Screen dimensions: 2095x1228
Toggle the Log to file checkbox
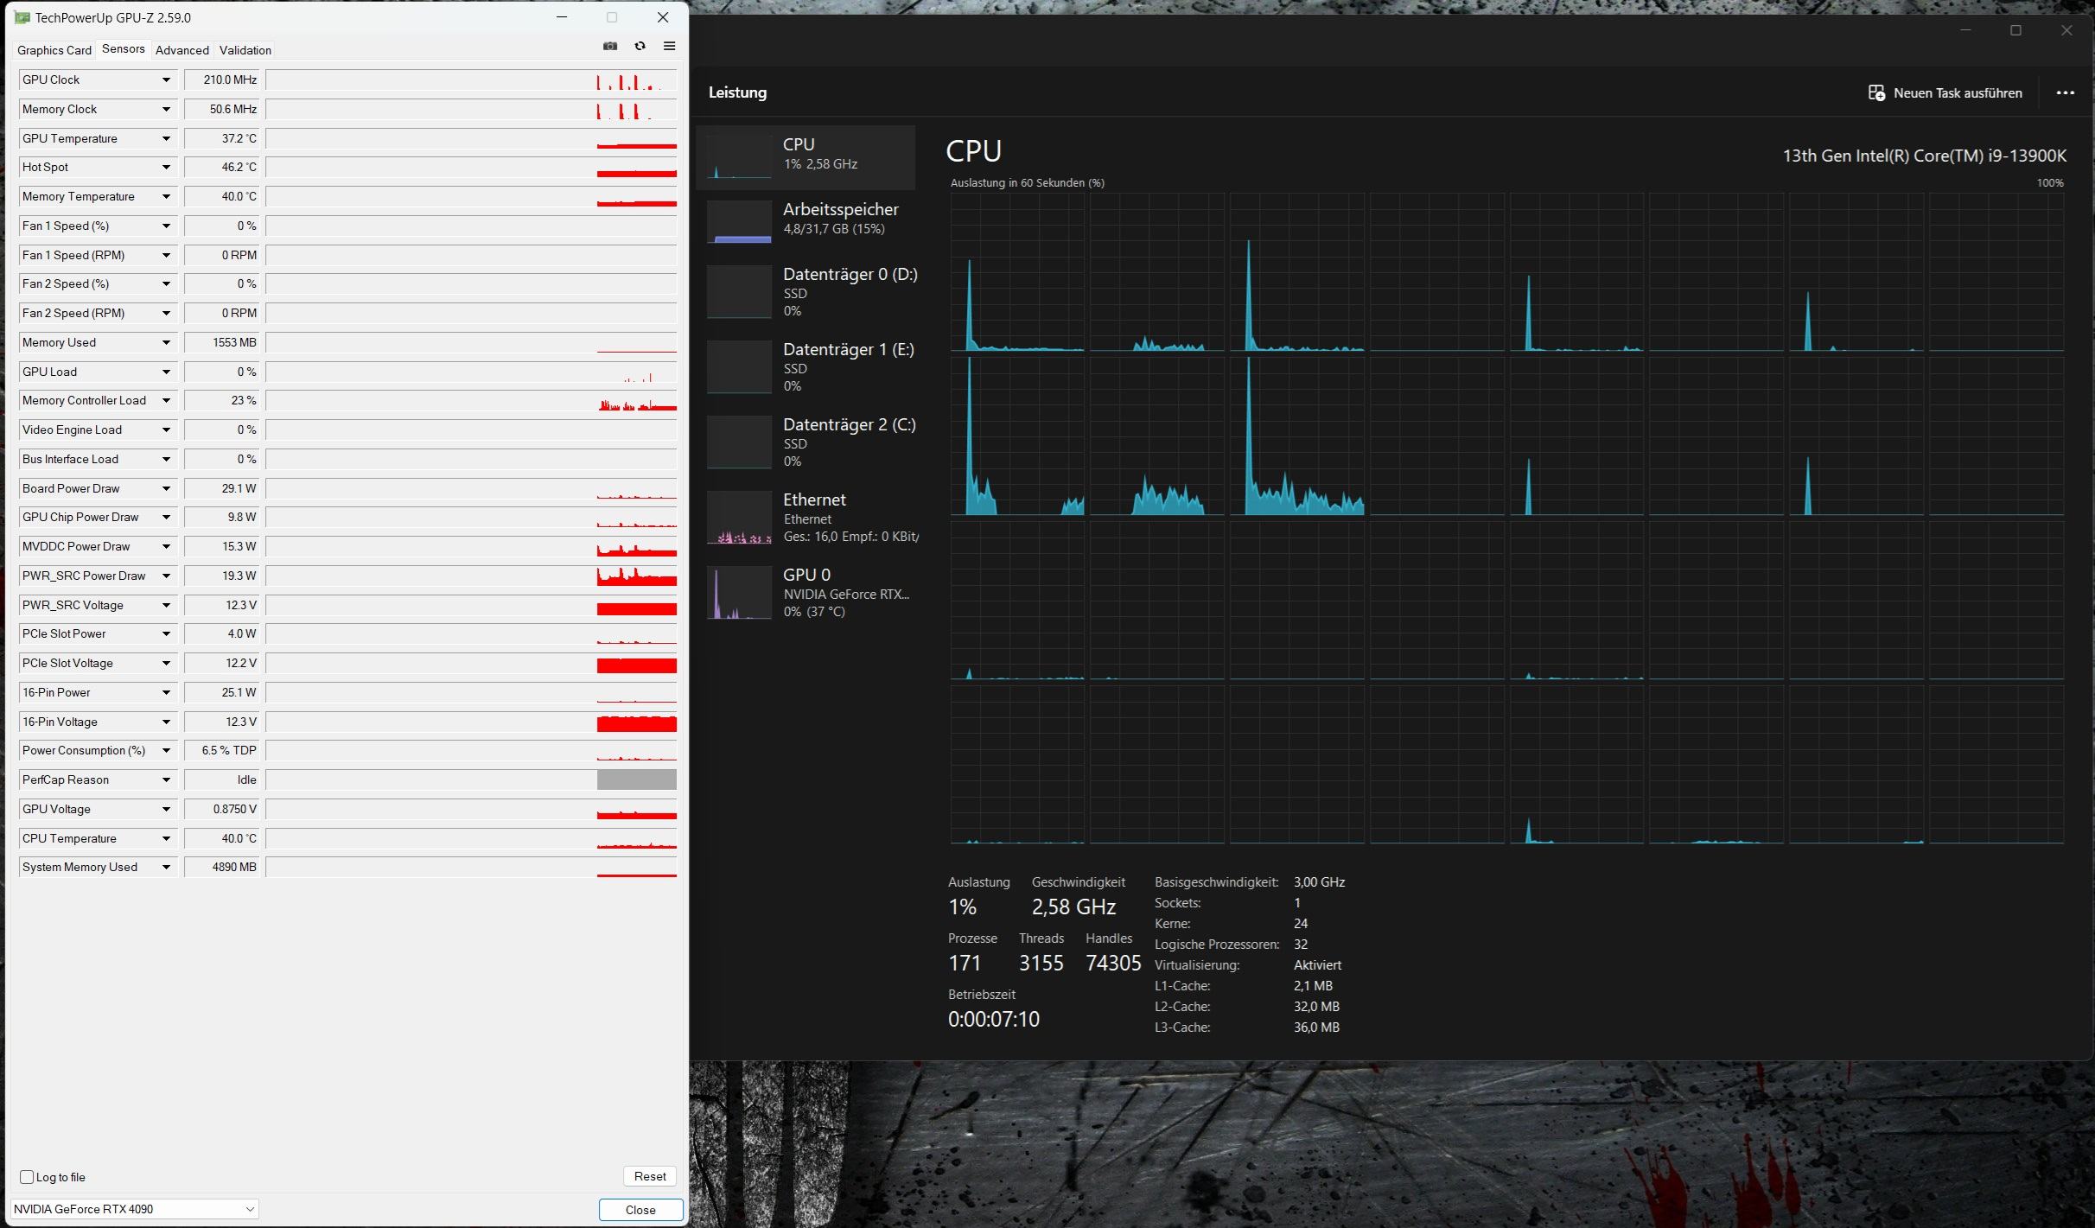[27, 1177]
